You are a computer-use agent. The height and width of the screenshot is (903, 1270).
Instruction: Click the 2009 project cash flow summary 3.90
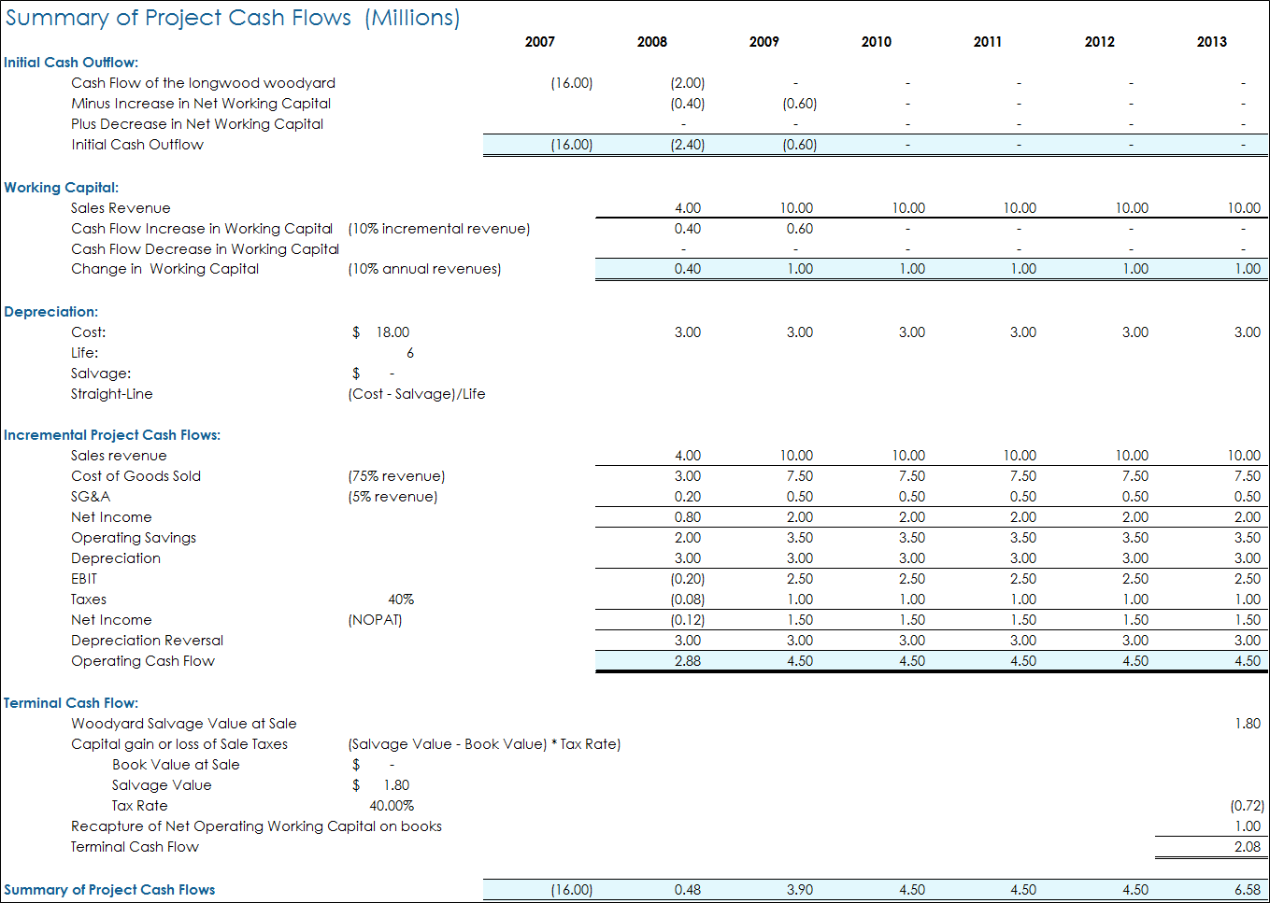[x=799, y=890]
